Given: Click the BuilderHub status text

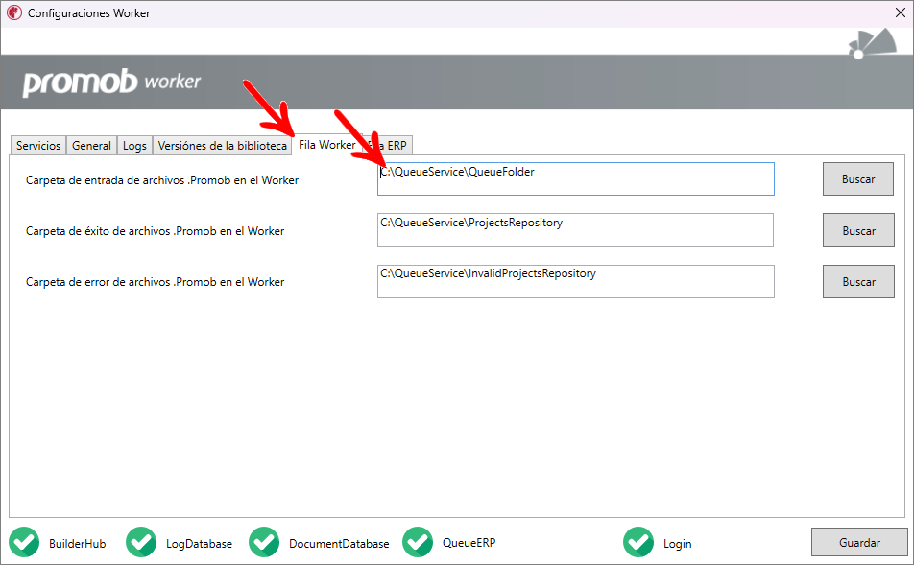Looking at the screenshot, I should tap(78, 544).
